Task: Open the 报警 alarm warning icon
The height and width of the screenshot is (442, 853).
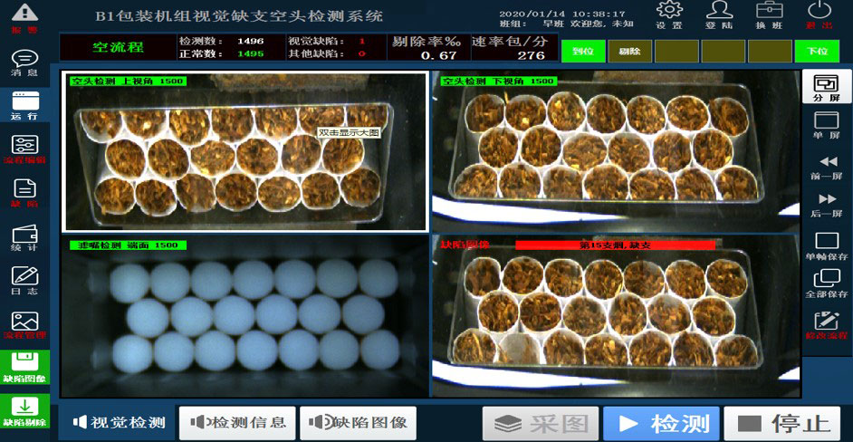Action: coord(24,15)
